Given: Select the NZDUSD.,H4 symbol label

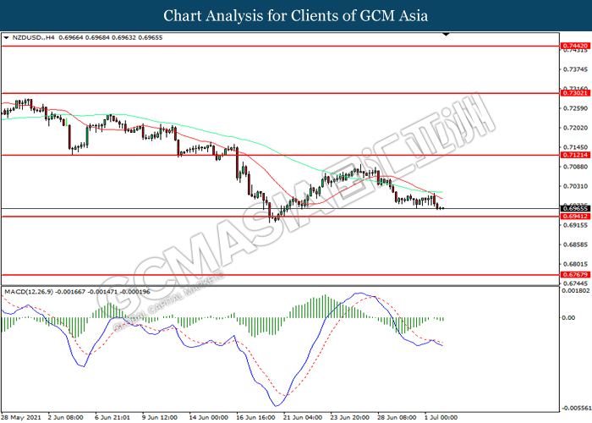Looking at the screenshot, I should pos(34,38).
